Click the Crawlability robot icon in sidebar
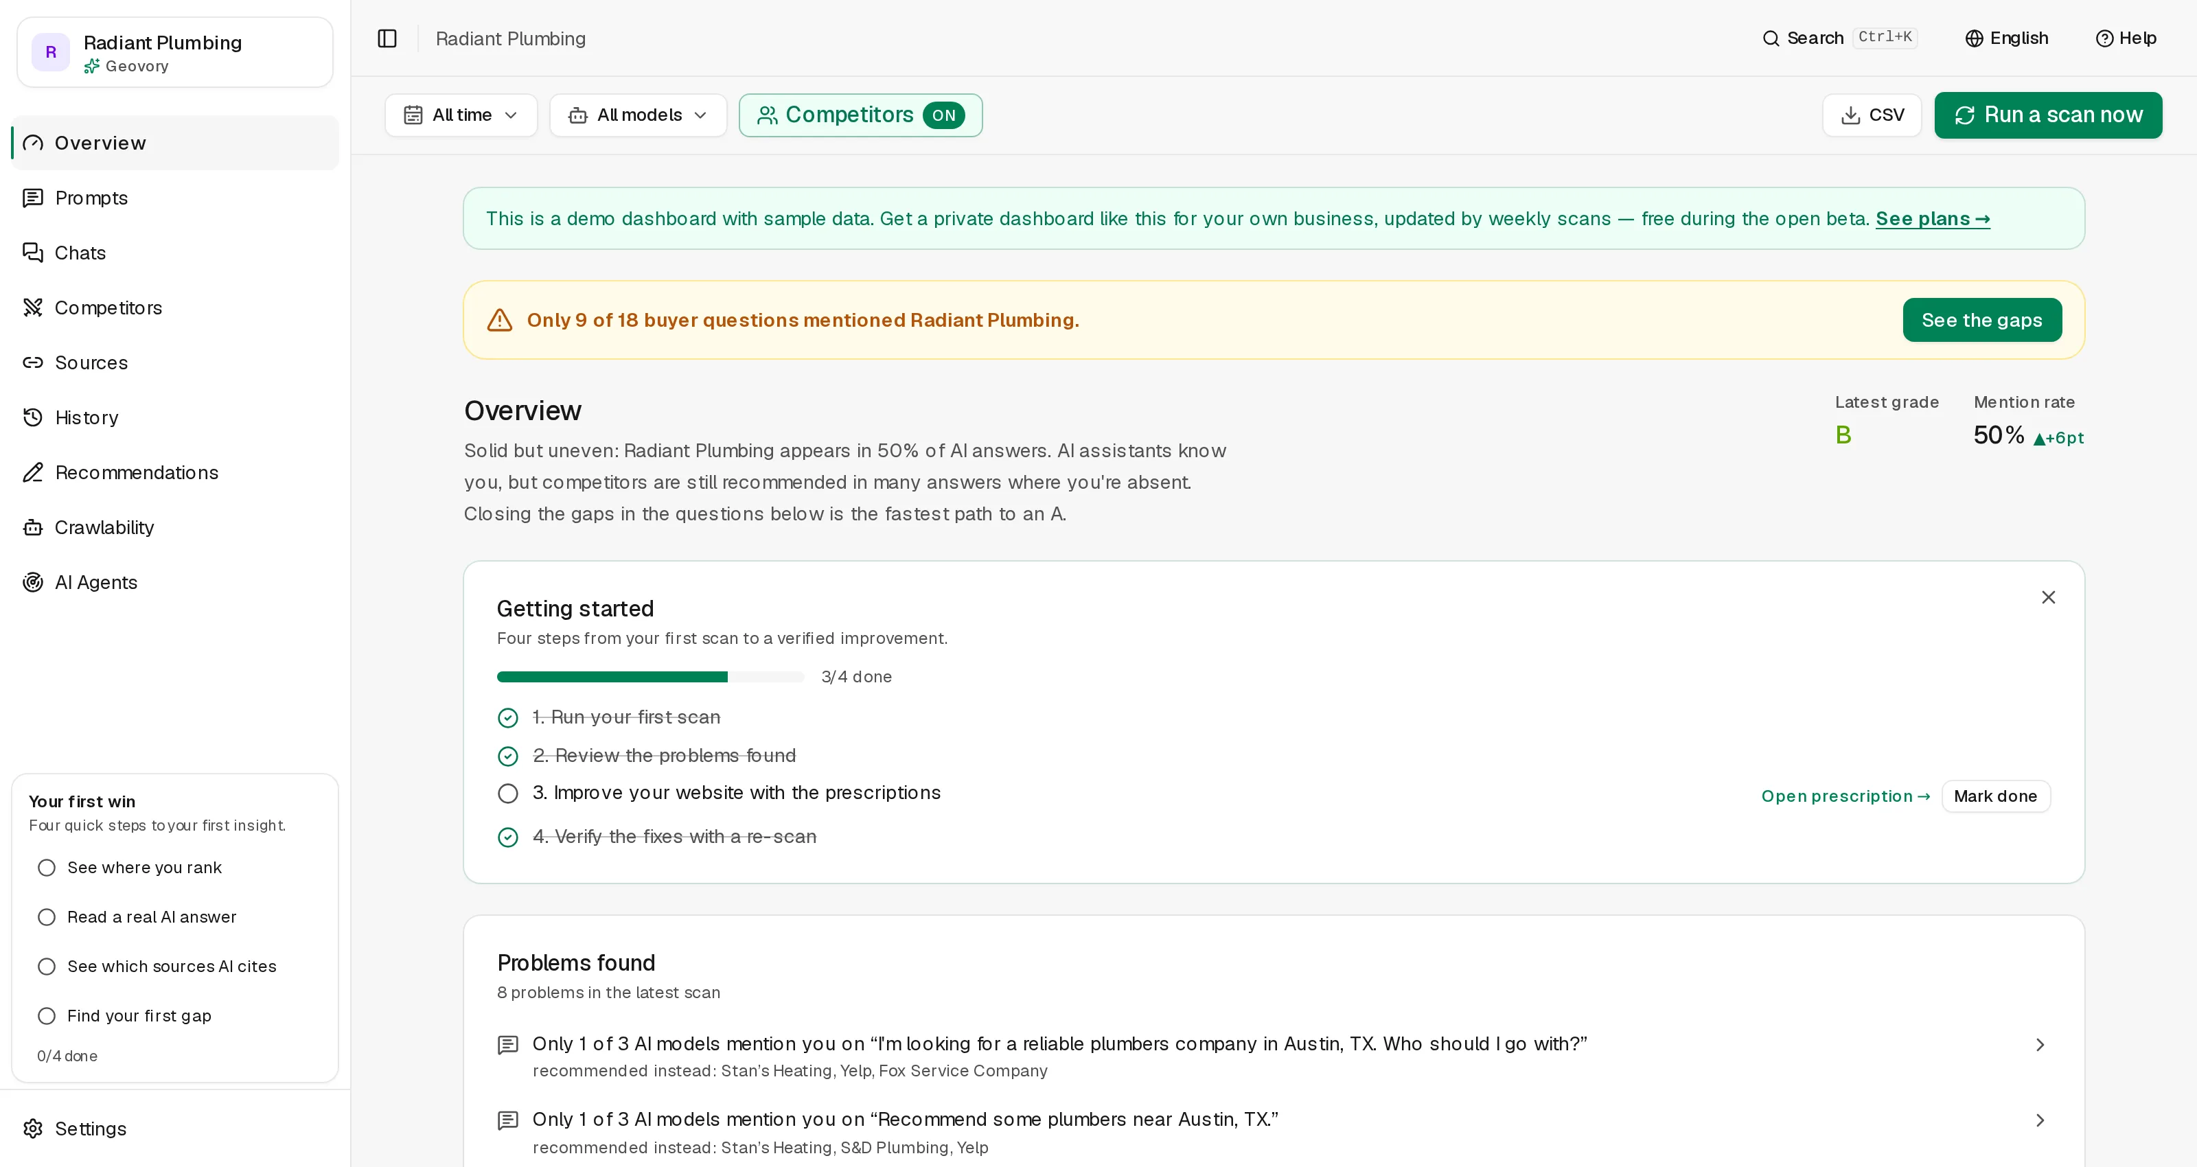 pyautogui.click(x=33, y=527)
